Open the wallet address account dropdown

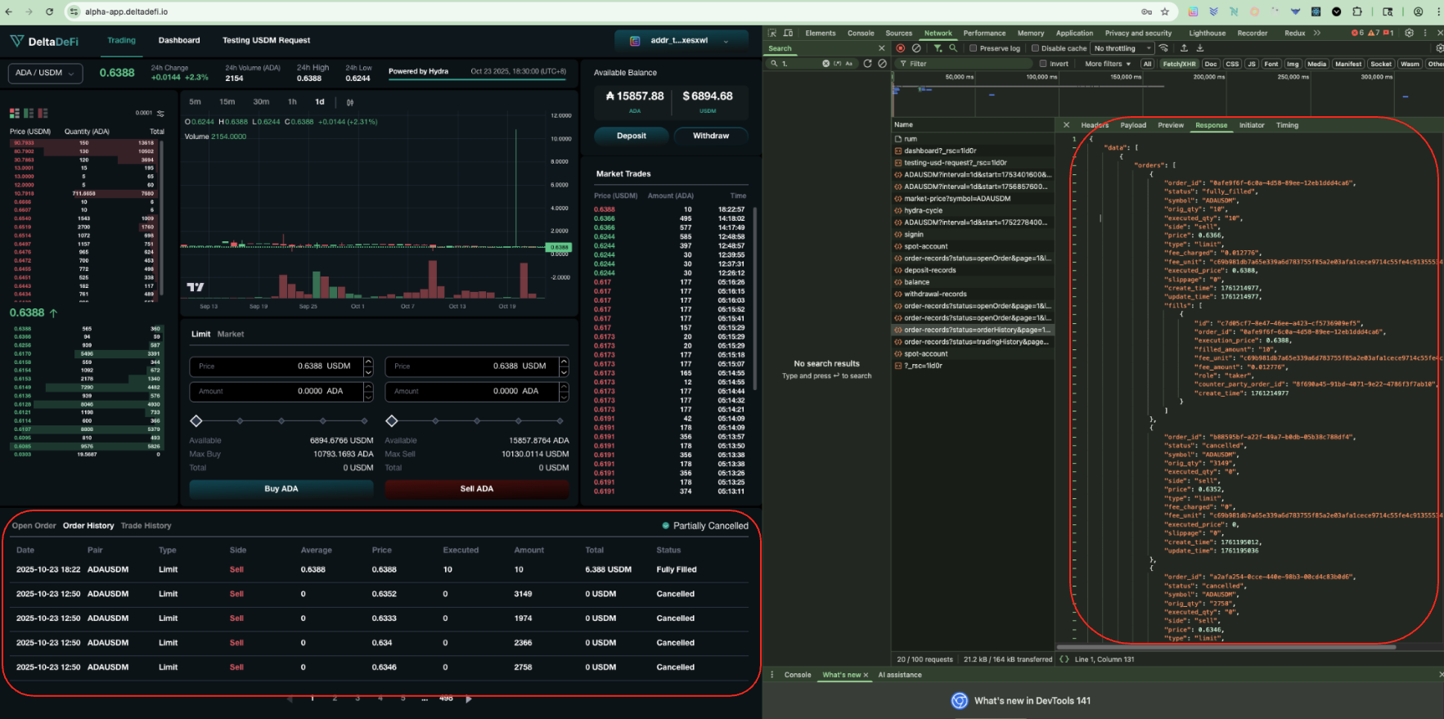pyautogui.click(x=681, y=40)
